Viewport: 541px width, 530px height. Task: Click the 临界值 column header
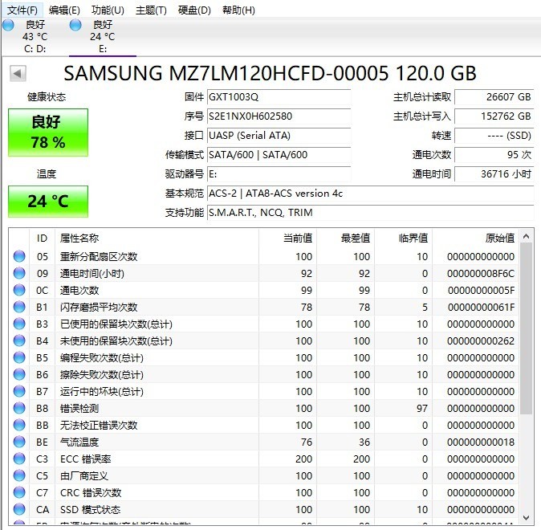point(403,238)
